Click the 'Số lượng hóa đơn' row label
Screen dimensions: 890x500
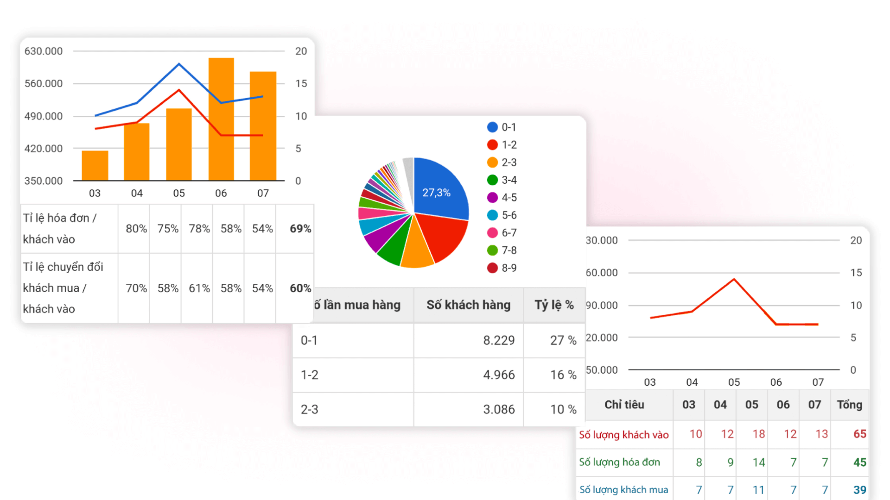point(620,462)
